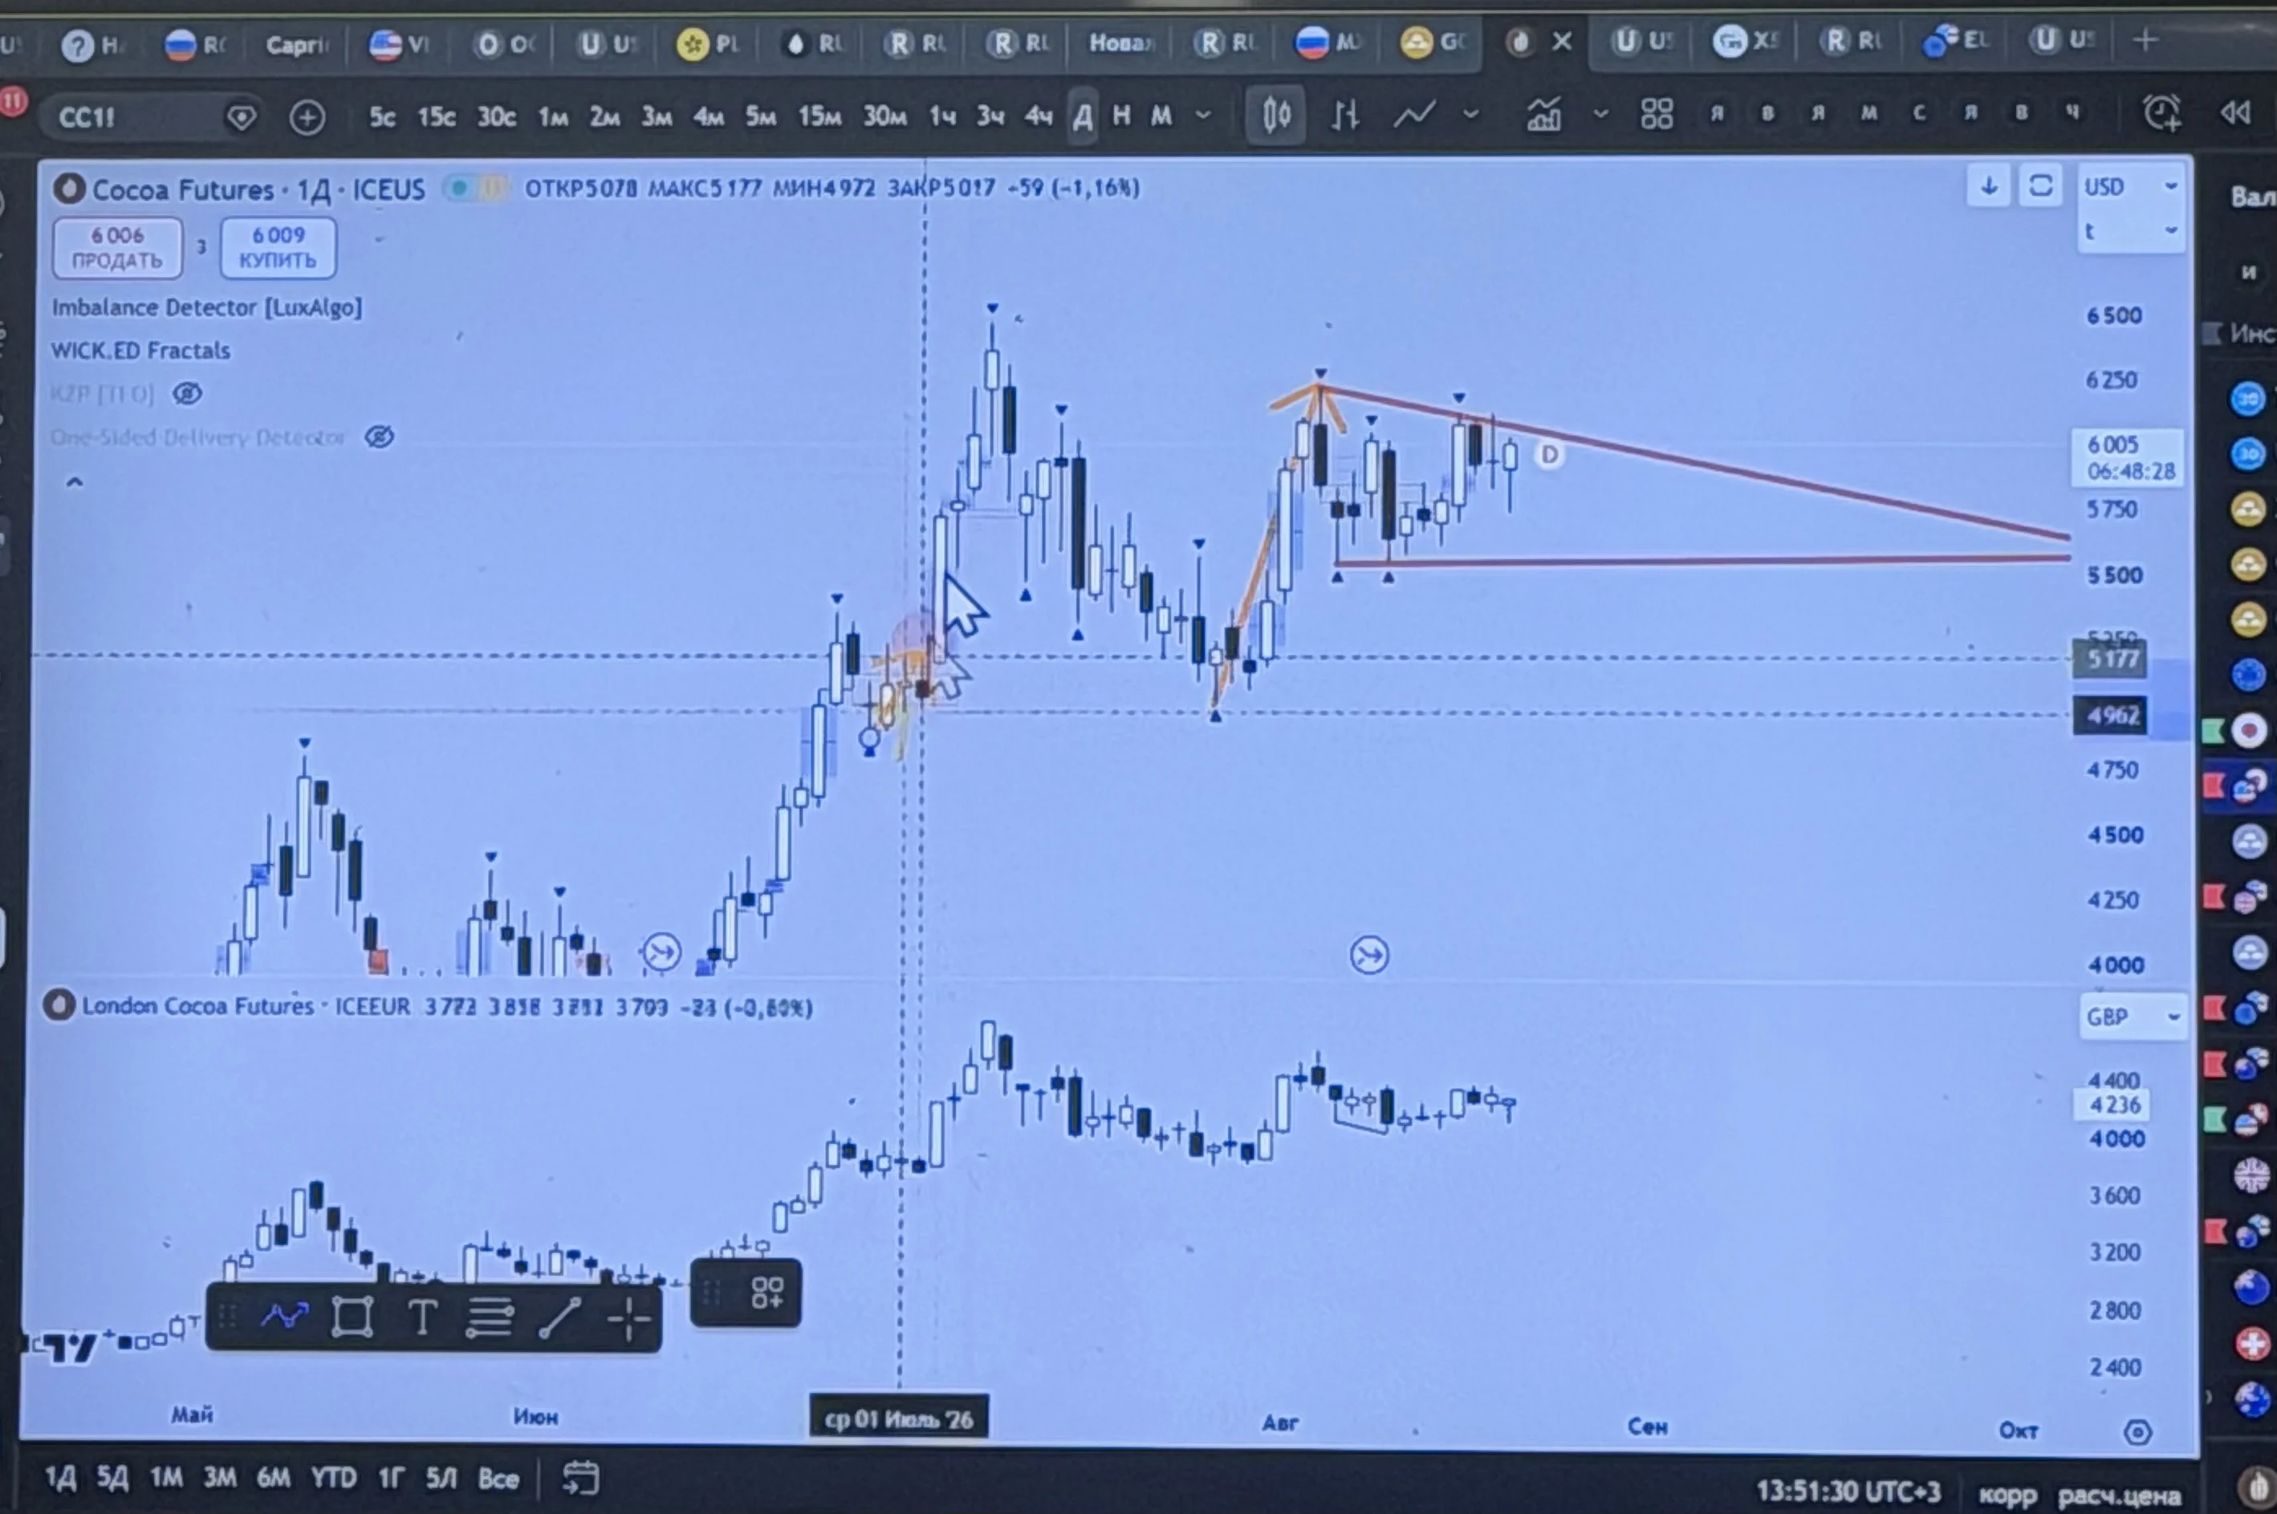
Task: Switch to the daily Д timeframe
Action: pyautogui.click(x=1083, y=117)
